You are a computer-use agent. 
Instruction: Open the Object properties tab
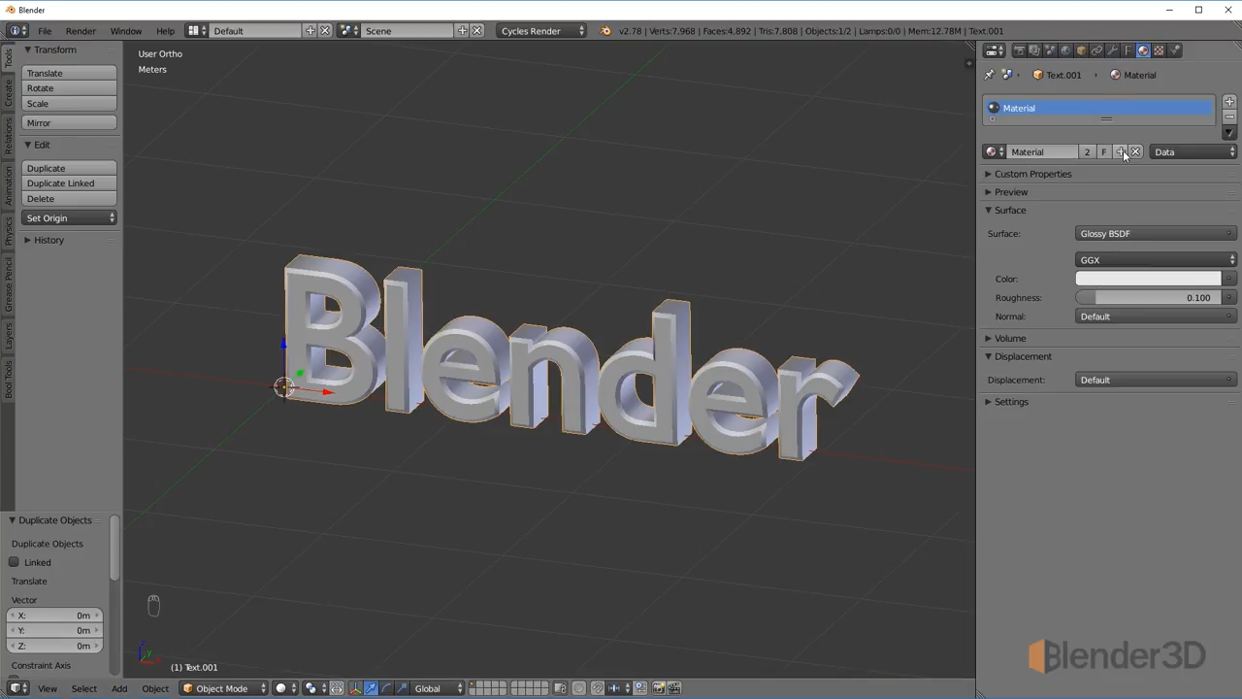[1081, 50]
